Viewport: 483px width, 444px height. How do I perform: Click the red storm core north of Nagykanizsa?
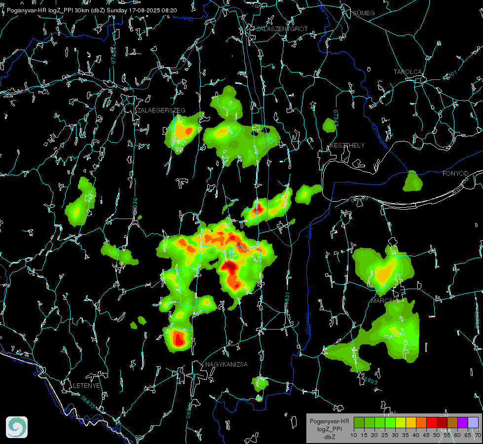179,338
